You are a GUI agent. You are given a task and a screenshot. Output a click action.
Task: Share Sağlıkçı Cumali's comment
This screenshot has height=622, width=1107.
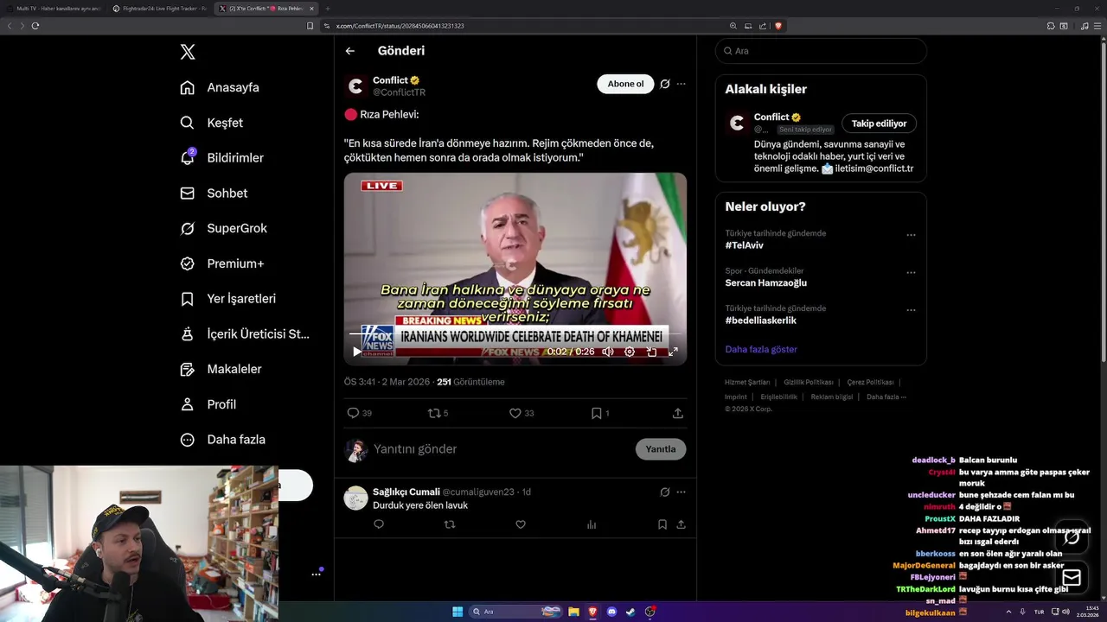[681, 524]
